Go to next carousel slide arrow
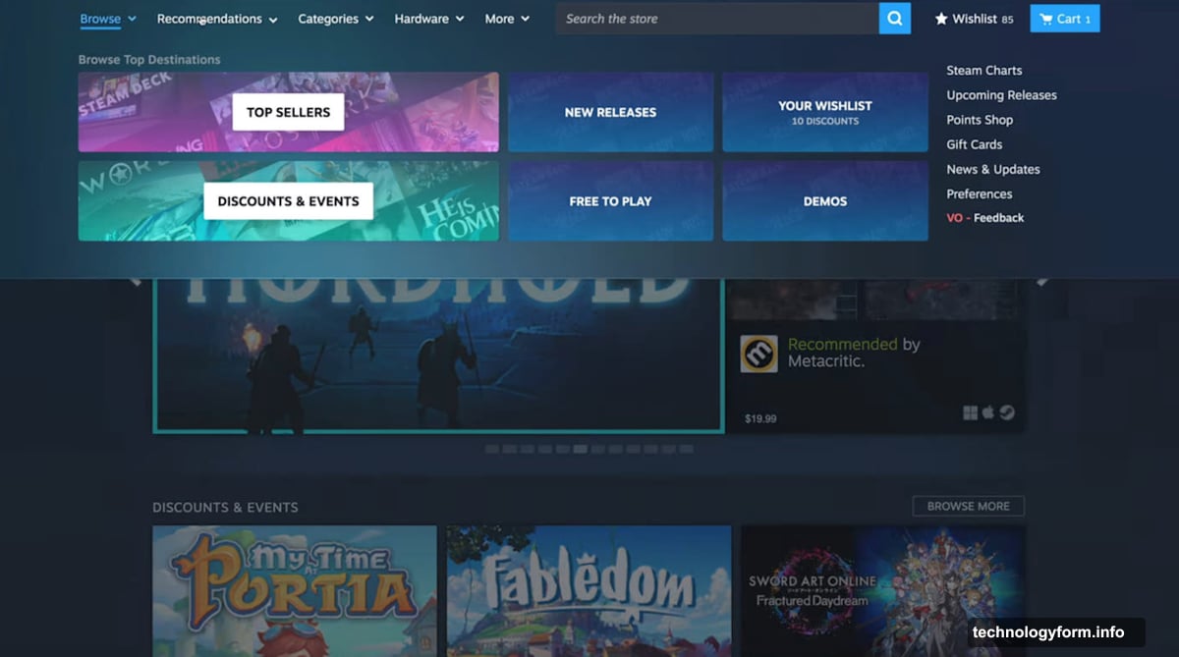Image resolution: width=1179 pixels, height=657 pixels. pyautogui.click(x=1043, y=280)
